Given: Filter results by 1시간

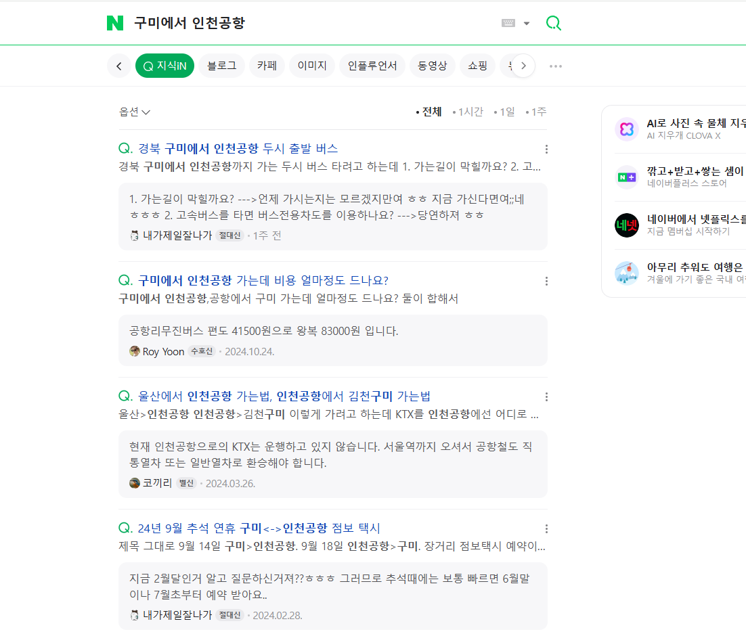Looking at the screenshot, I should [468, 112].
